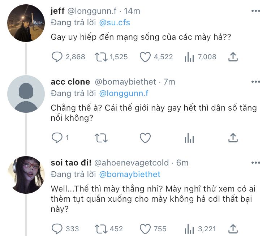
Task: Share jeff's tweet
Action: click(233, 57)
